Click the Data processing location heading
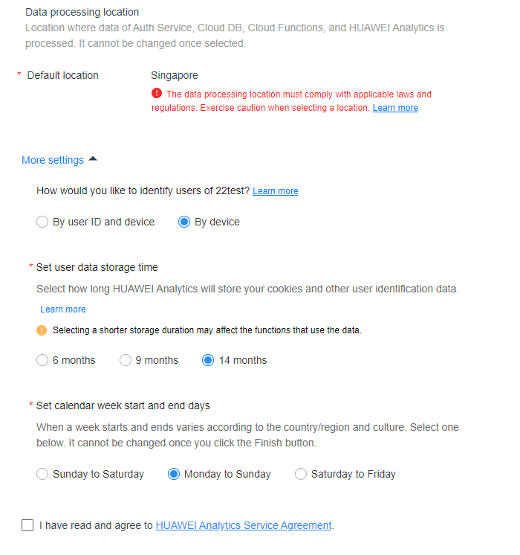 [82, 12]
